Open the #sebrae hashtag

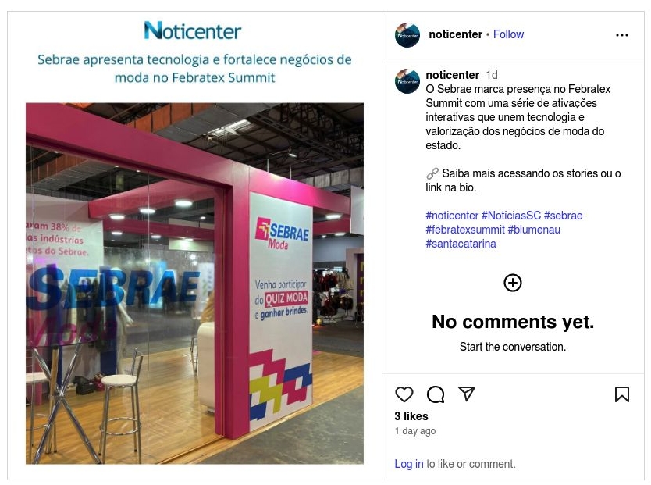tap(563, 216)
